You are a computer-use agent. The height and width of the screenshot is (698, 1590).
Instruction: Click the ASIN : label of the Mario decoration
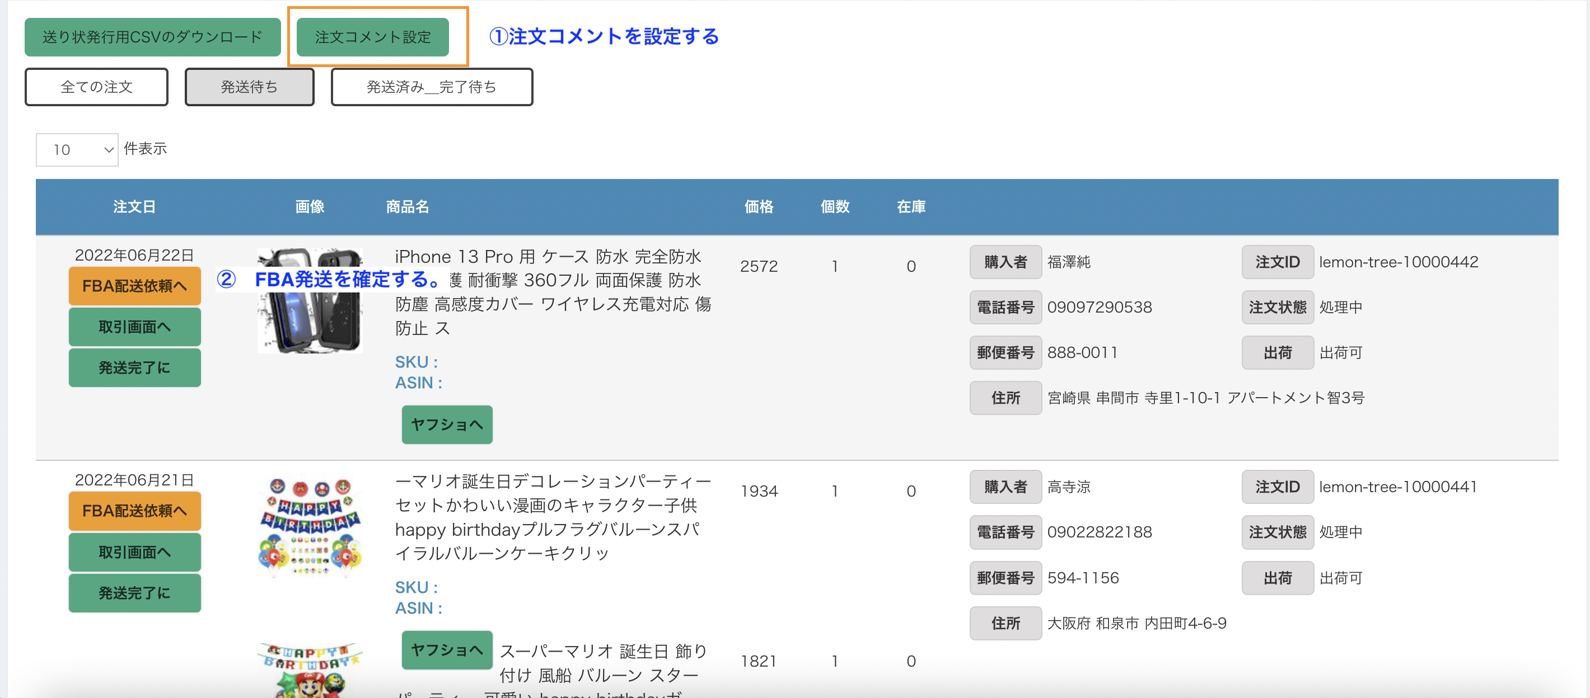tap(418, 608)
